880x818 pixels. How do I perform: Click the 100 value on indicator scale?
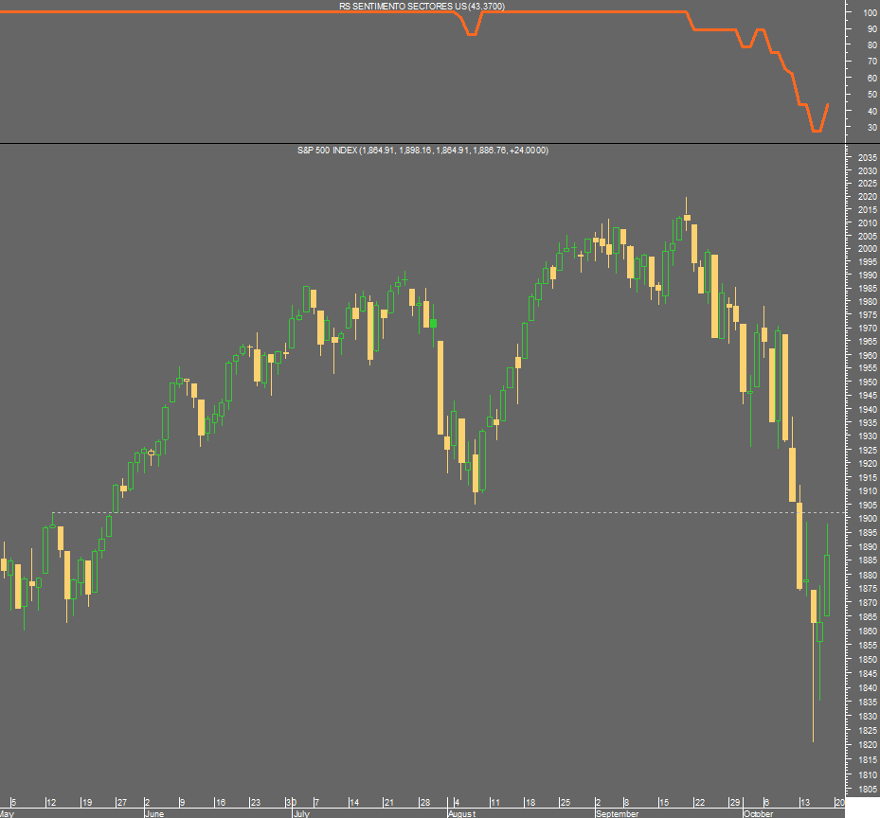point(871,12)
